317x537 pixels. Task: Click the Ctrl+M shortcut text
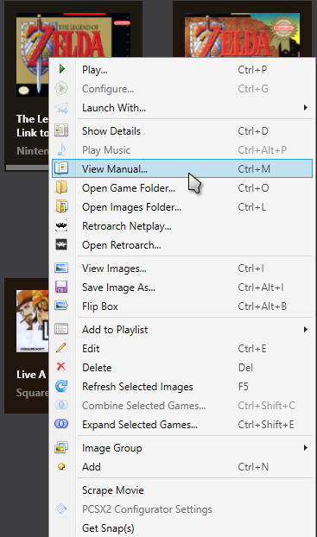pos(254,168)
